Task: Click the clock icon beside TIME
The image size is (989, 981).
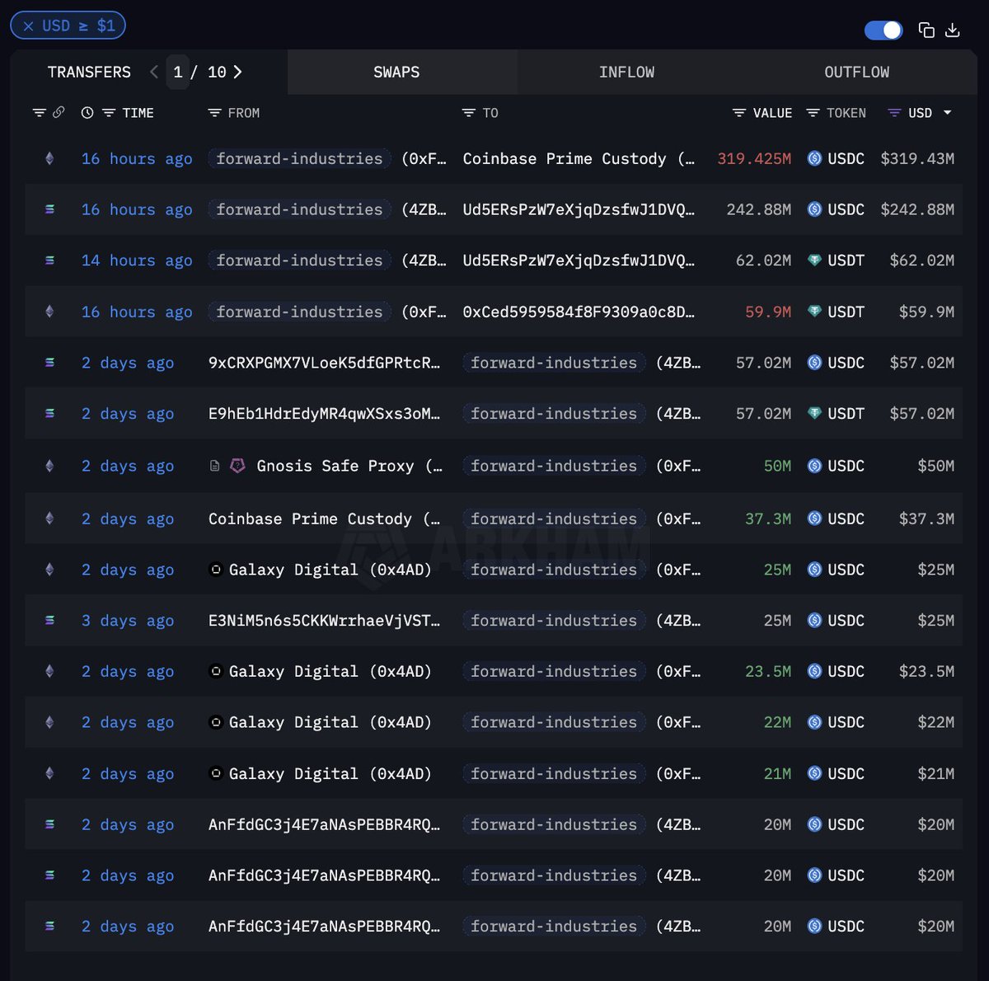Action: (87, 113)
